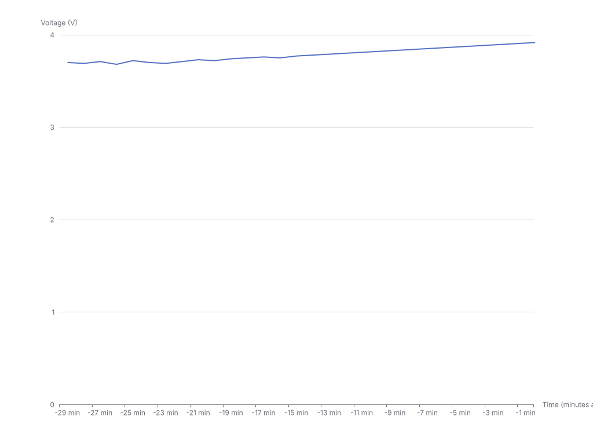
Task: Click the -29 min x-axis label
Action: point(68,413)
